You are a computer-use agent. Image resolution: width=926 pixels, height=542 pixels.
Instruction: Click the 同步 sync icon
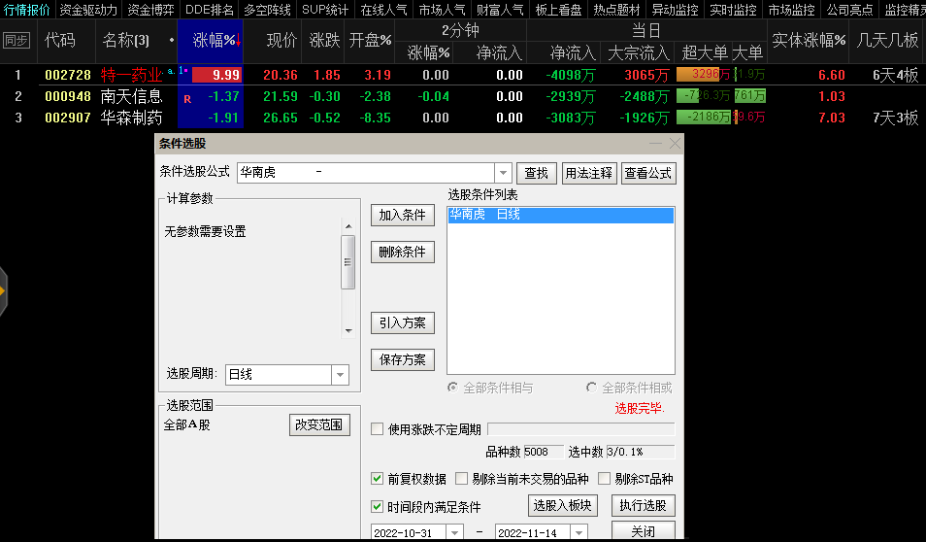coord(16,40)
